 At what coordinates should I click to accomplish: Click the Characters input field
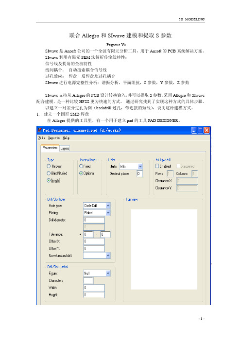coord(88,281)
